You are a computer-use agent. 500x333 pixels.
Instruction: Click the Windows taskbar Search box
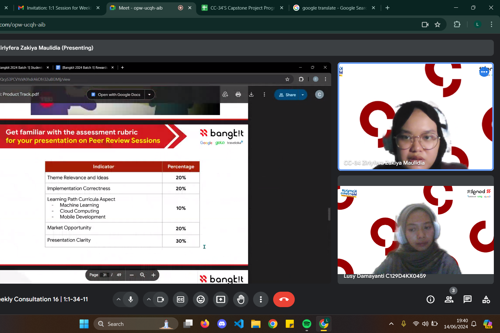pyautogui.click(x=136, y=324)
